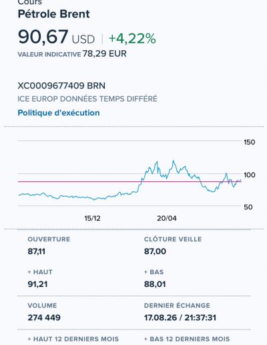Click the Dernier échange timestamp
Image resolution: width=267 pixels, height=345 pixels.
click(180, 318)
